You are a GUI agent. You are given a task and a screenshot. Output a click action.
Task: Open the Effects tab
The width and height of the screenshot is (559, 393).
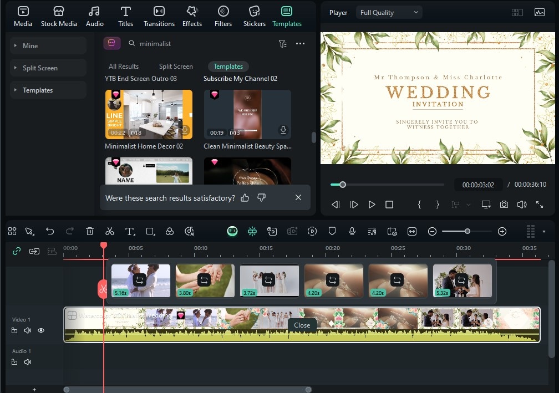192,17
